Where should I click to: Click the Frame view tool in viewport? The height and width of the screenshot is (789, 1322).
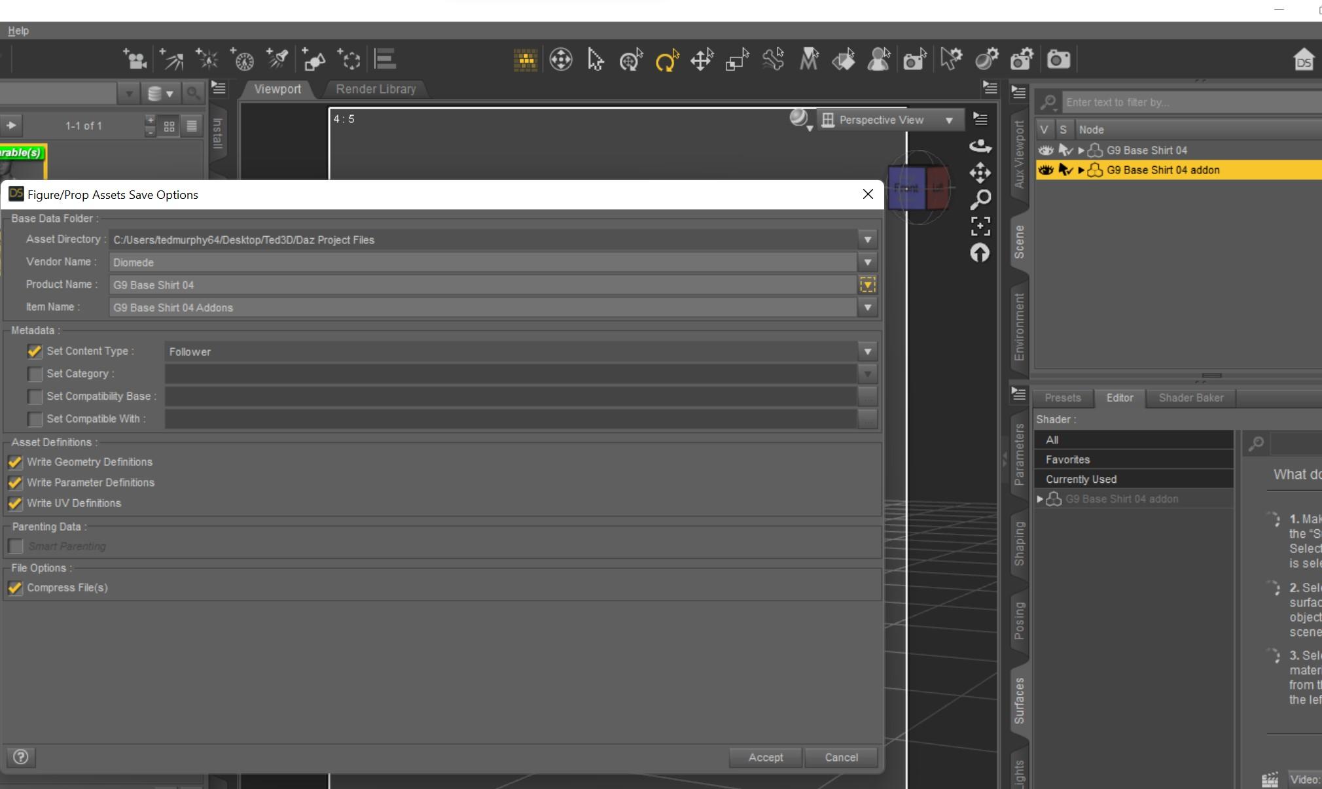point(980,226)
